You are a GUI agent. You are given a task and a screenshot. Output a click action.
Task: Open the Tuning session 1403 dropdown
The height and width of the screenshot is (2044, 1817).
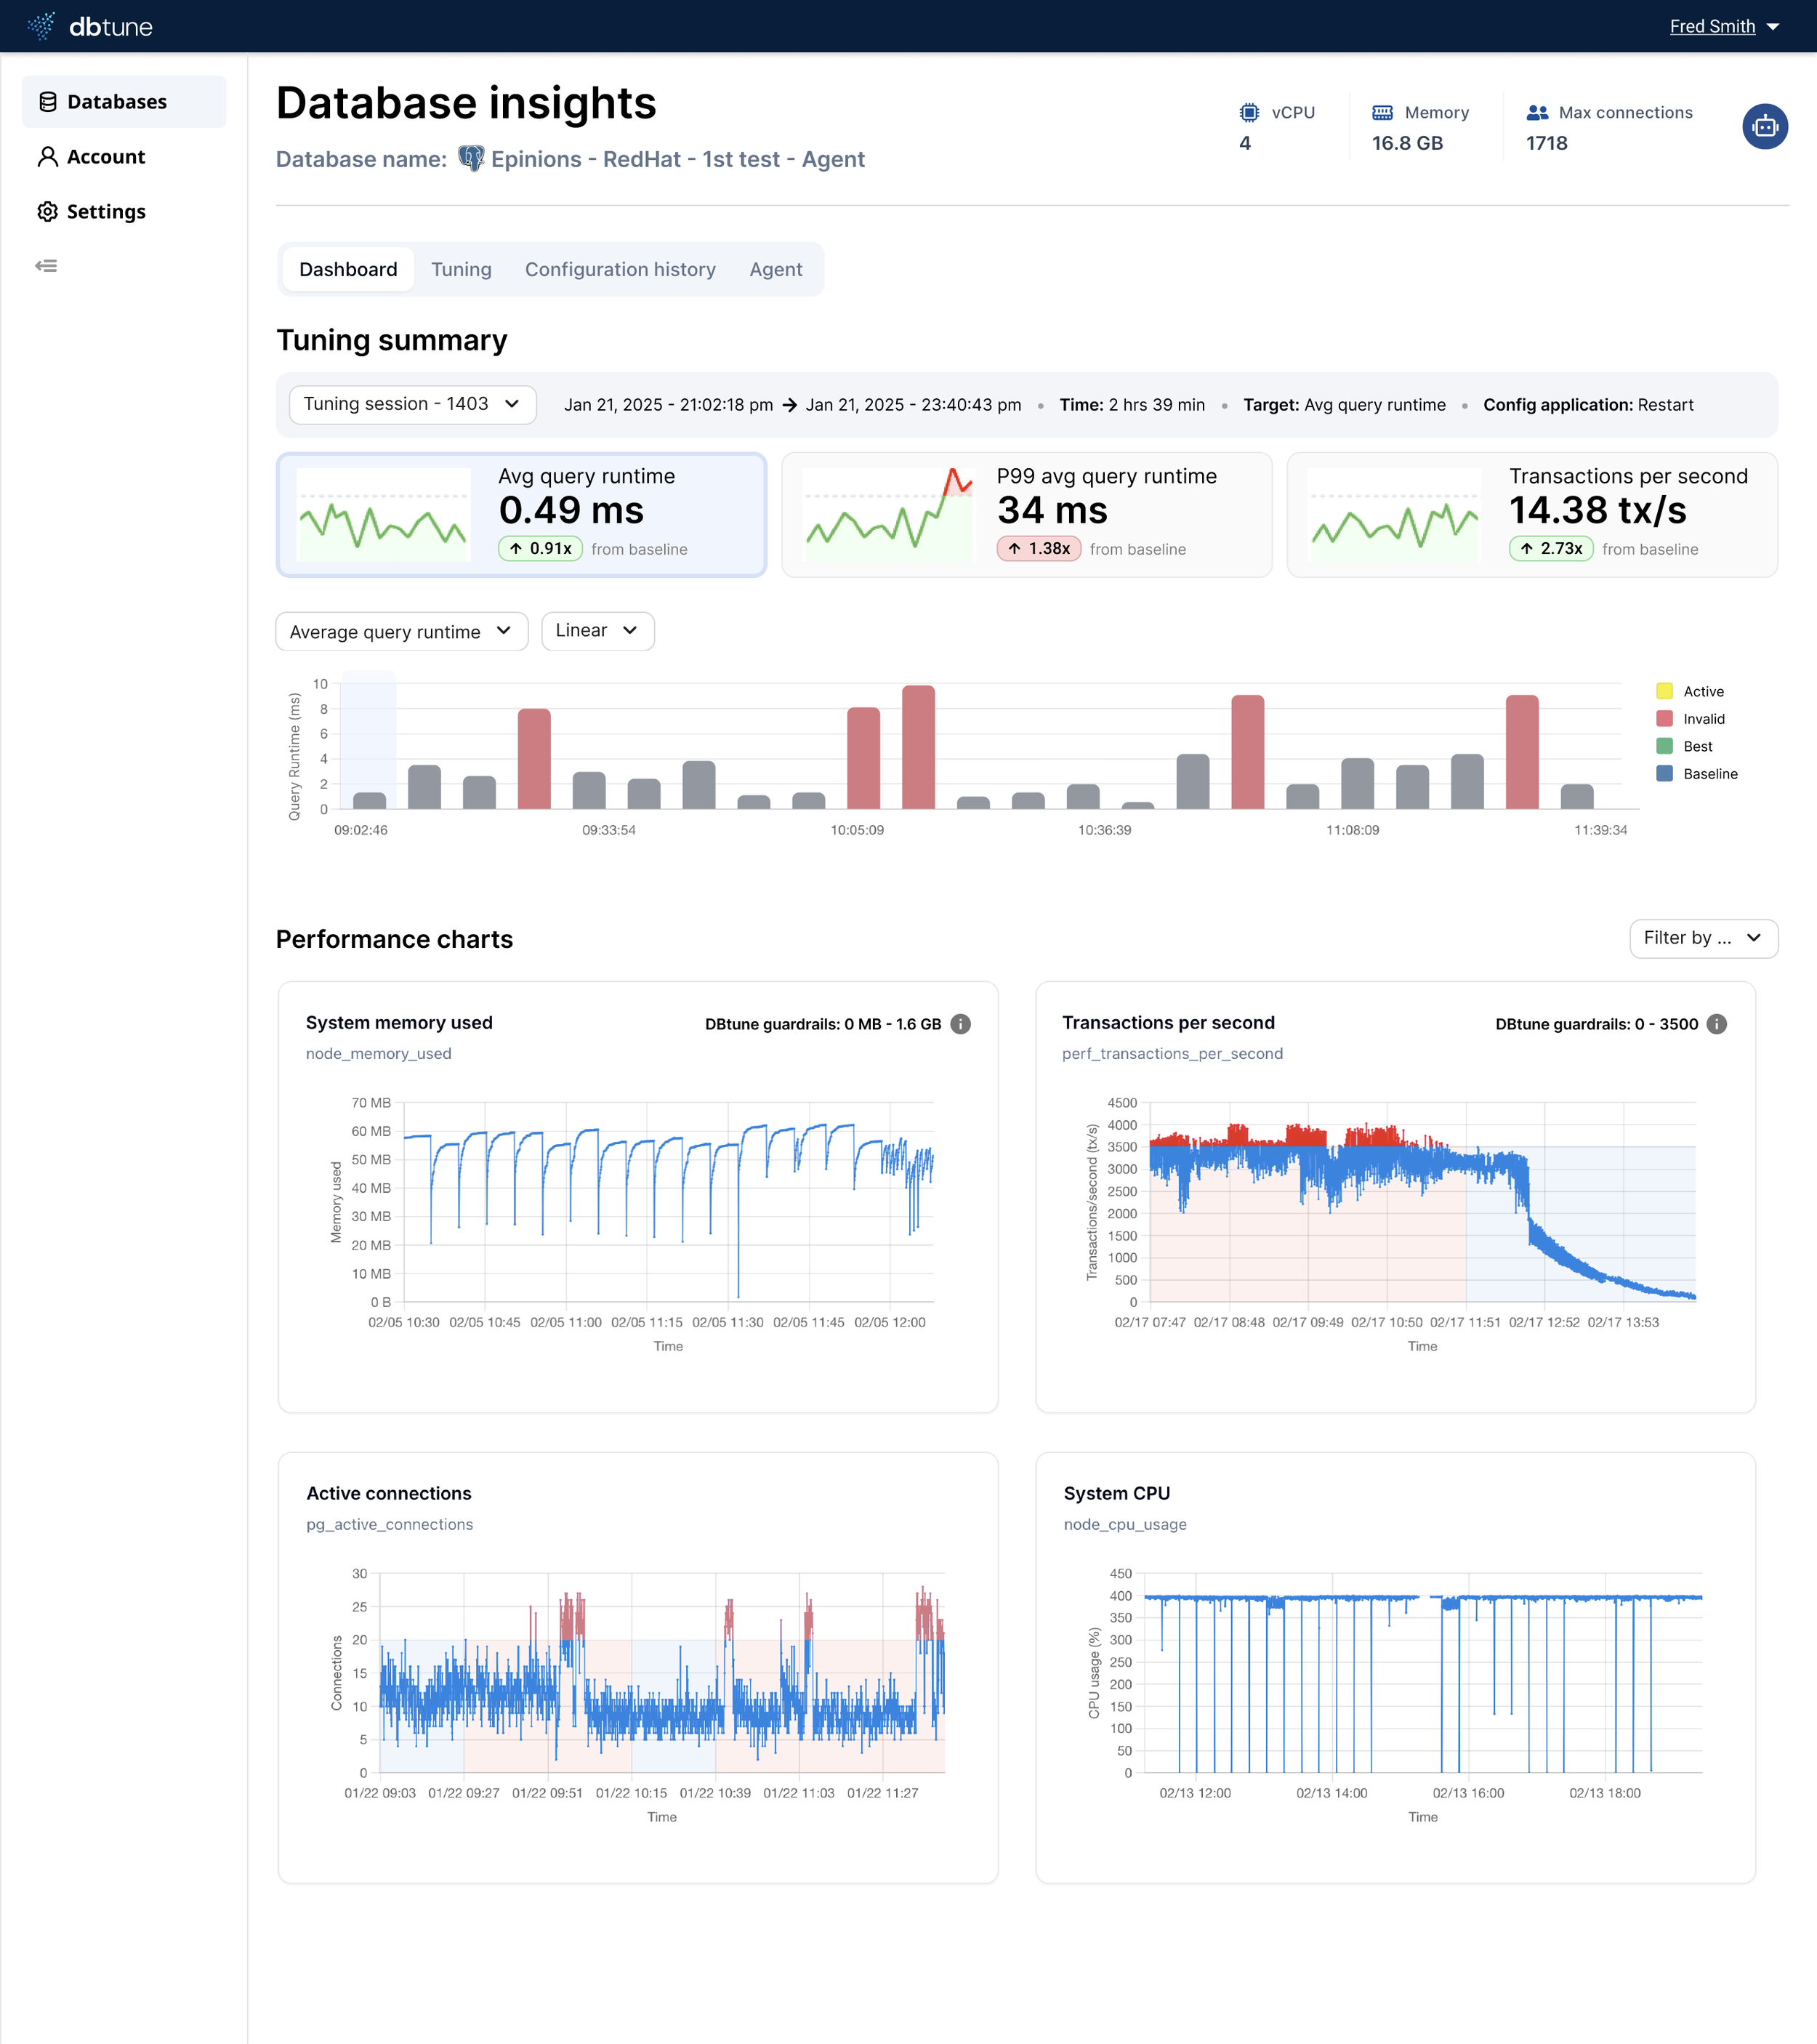click(x=412, y=404)
